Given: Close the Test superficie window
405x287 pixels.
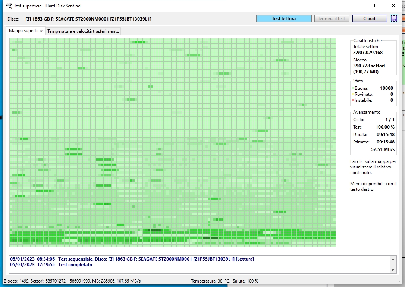Looking at the screenshot, I should click(x=393, y=6).
